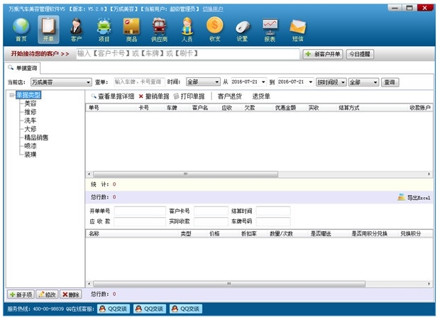The width and height of the screenshot is (440, 322).
Task: Select the 项目 car wash icon
Action: click(x=104, y=30)
